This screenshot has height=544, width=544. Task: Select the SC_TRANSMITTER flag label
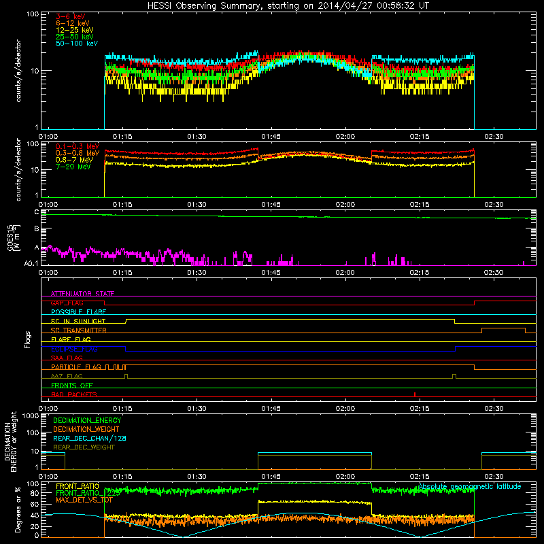tap(79, 330)
